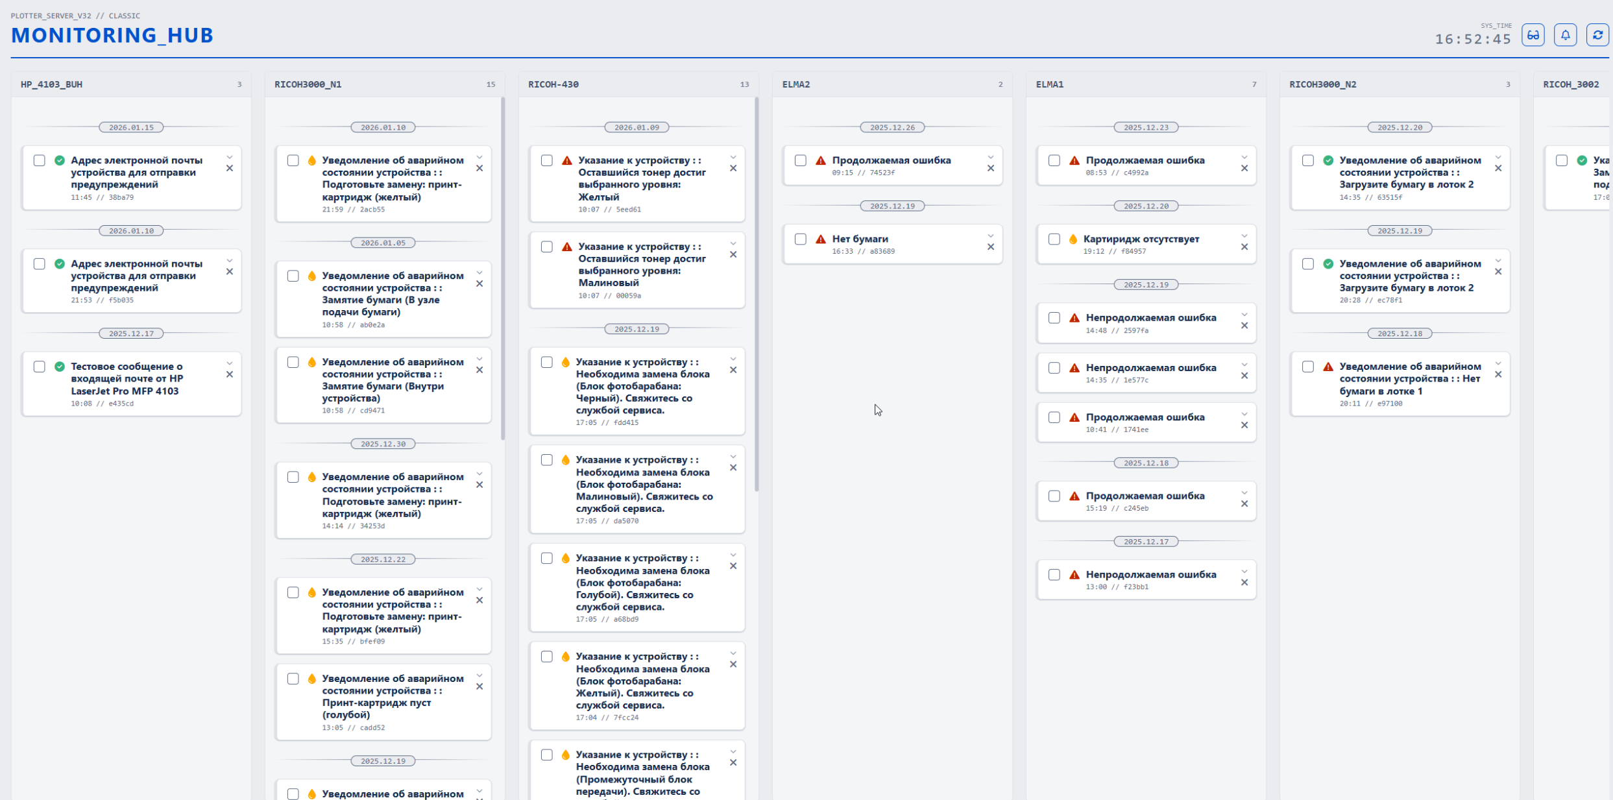Click red warning icon on 'Нет бумаги' card
The width and height of the screenshot is (1613, 800).
point(821,239)
